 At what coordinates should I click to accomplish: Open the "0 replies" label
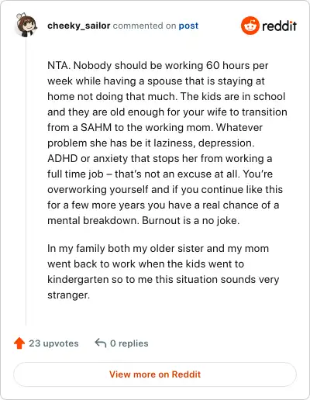pyautogui.click(x=129, y=343)
